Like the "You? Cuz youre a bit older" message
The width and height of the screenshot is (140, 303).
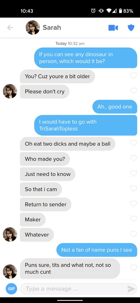pos(134,76)
